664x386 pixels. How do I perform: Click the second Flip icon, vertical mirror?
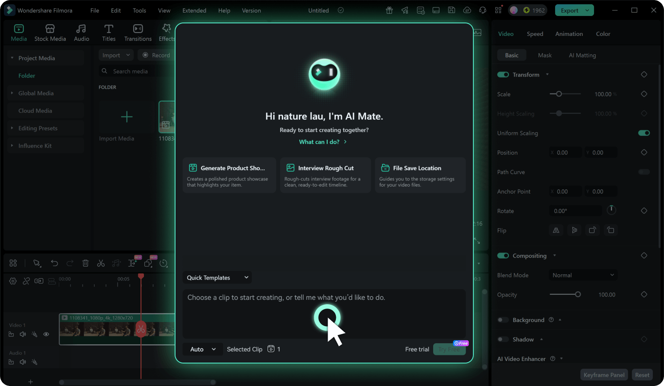pos(575,230)
